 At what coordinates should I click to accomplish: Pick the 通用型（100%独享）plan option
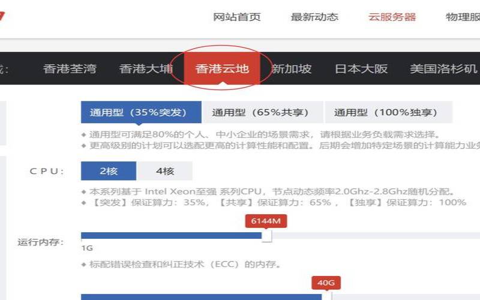click(x=386, y=112)
